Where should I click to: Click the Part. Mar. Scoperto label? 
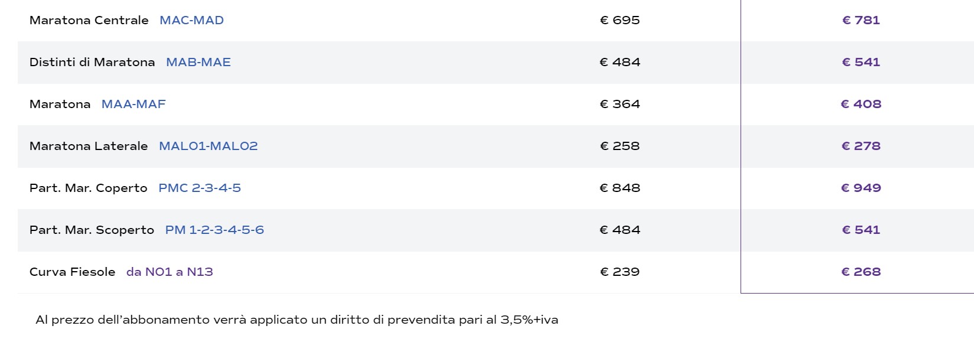click(x=92, y=230)
